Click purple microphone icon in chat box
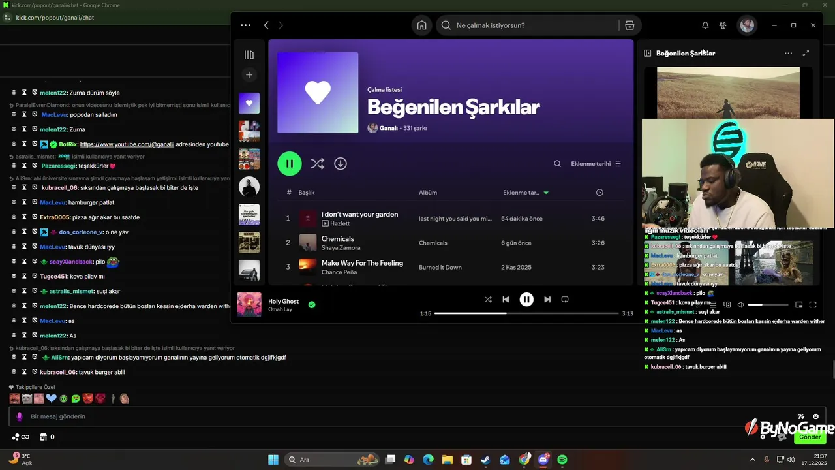Screen dimensions: 835x470 point(19,416)
